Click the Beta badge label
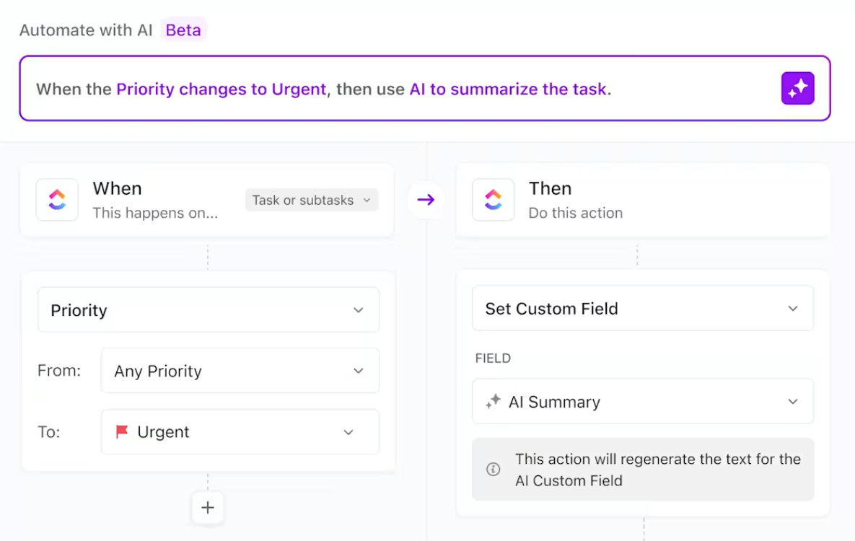This screenshot has width=855, height=541. [183, 30]
